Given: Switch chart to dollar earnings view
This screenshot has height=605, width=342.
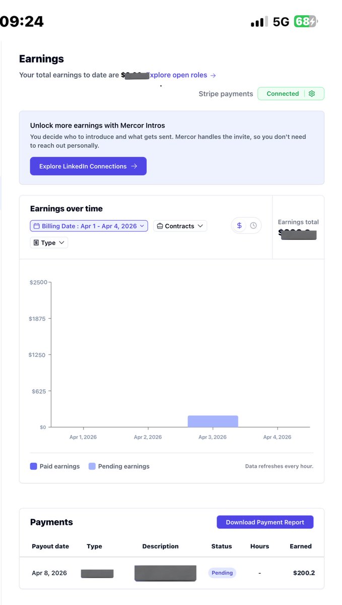Looking at the screenshot, I should tap(239, 226).
